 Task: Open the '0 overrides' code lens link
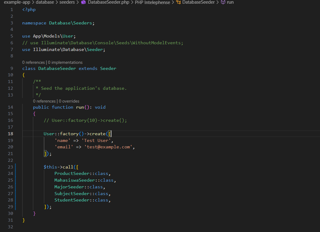(x=69, y=101)
